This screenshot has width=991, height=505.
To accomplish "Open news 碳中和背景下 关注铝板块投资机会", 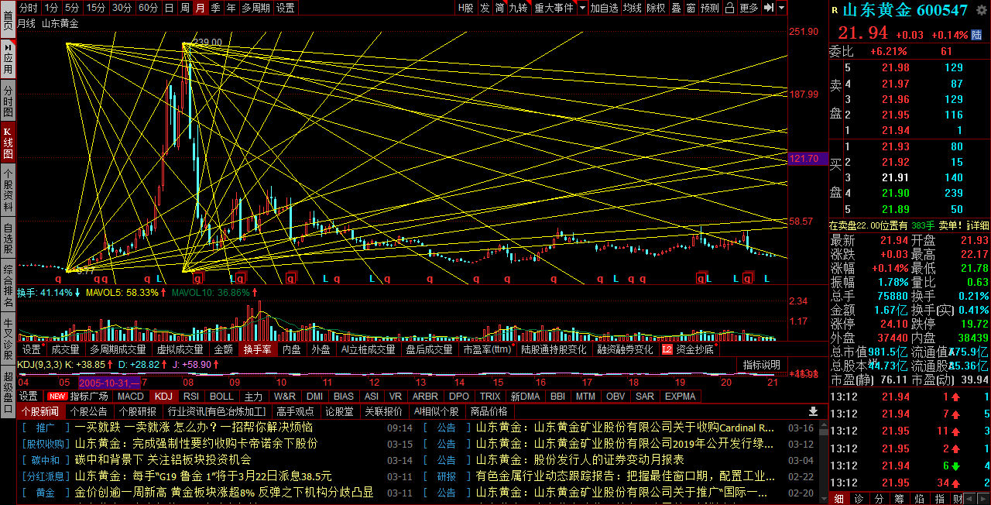I will (163, 460).
